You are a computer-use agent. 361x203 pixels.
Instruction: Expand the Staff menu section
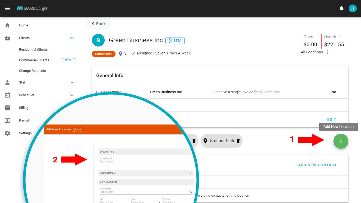tap(72, 82)
